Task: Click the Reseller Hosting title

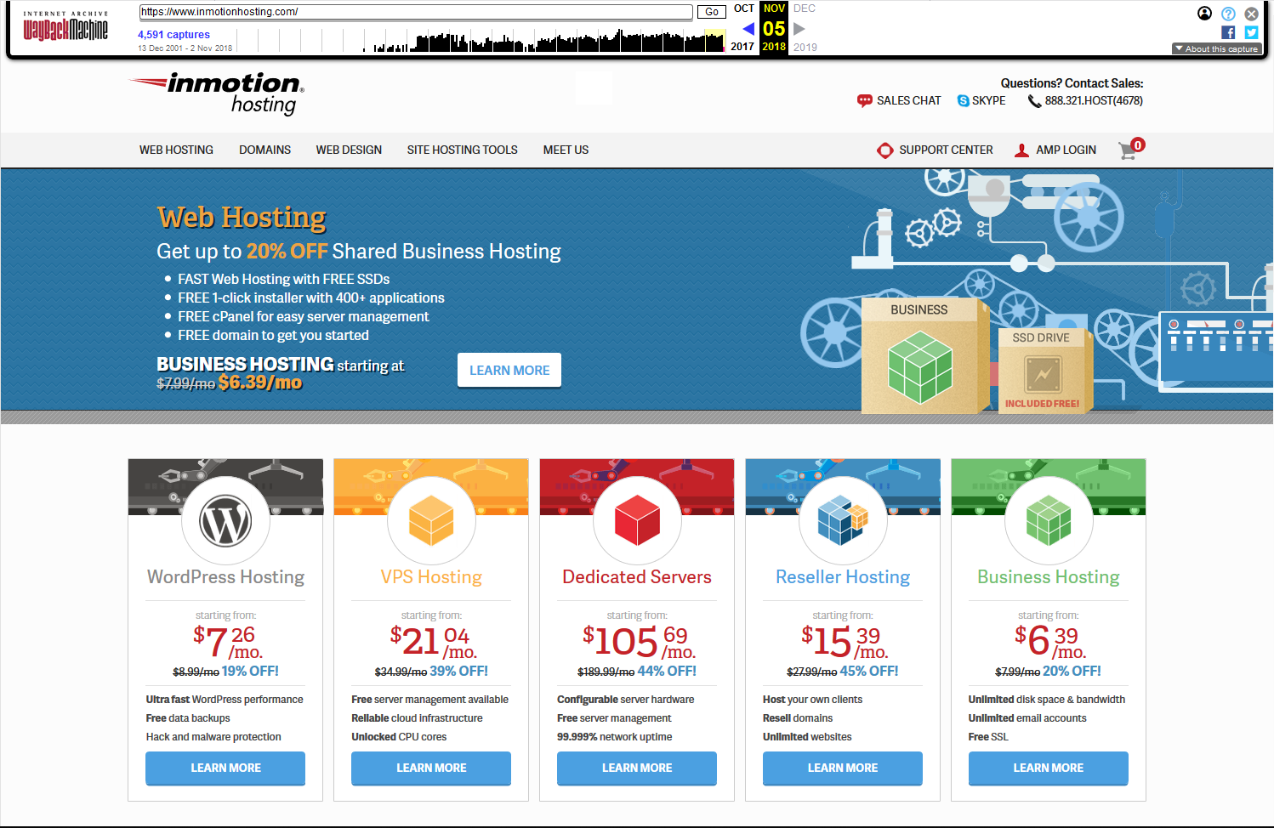Action: [x=843, y=577]
